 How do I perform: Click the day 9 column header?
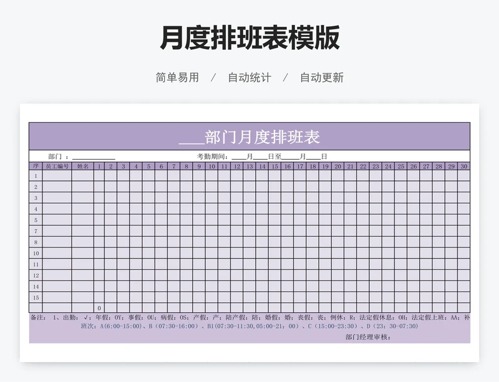coord(199,166)
